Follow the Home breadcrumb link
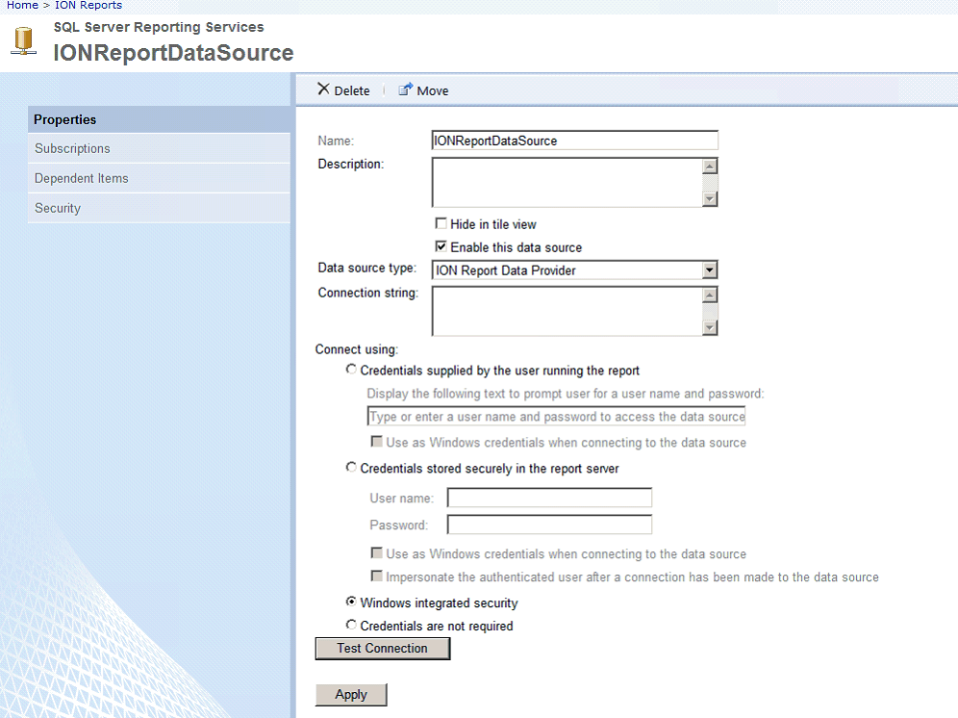Image resolution: width=958 pixels, height=718 pixels. (x=23, y=6)
